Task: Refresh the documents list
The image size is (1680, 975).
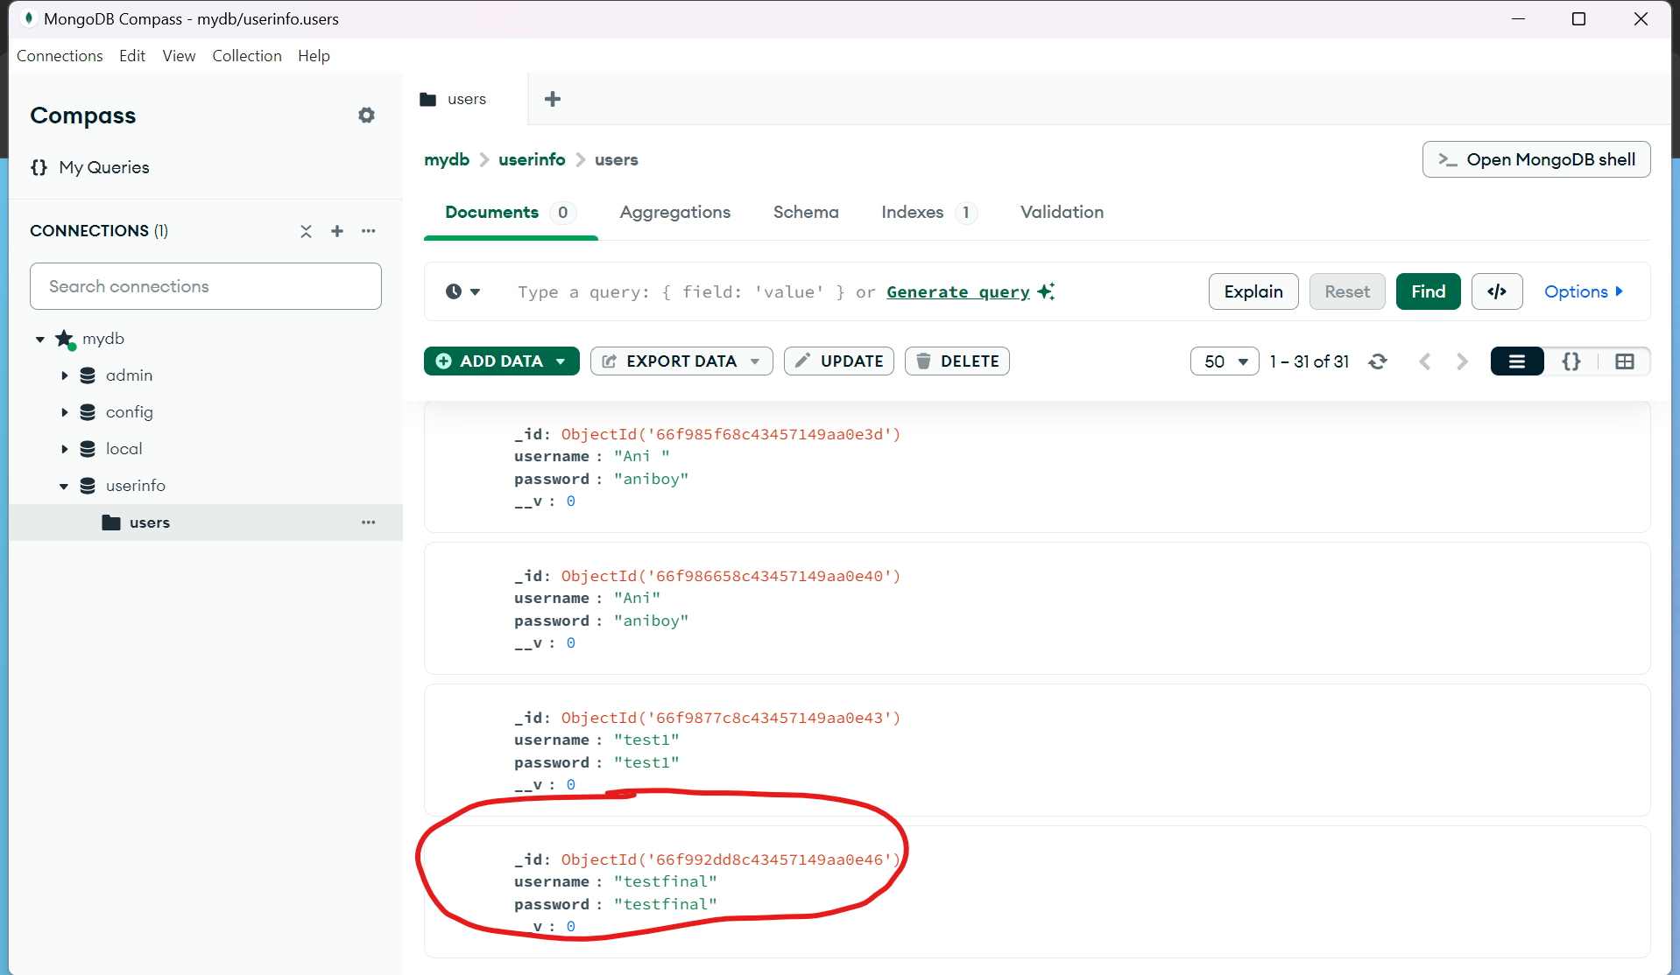Action: pyautogui.click(x=1378, y=361)
